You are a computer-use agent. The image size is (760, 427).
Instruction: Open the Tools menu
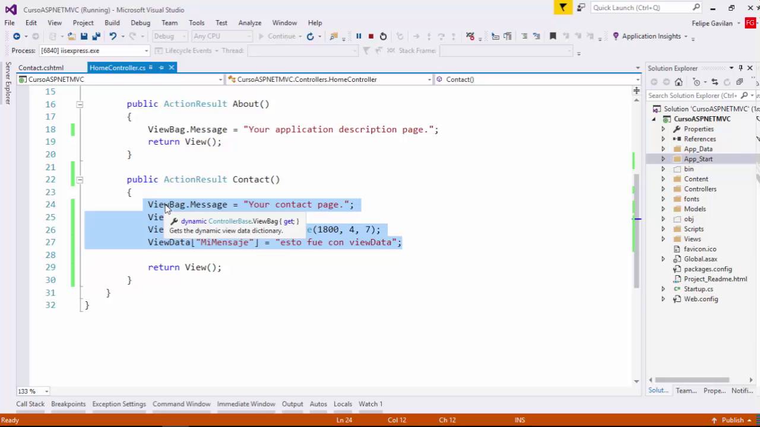(197, 23)
